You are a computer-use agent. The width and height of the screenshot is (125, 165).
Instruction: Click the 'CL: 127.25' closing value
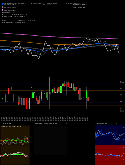pos(46,4)
